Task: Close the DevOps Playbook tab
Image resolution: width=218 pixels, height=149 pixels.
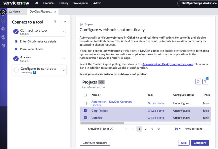Action: (x=55, y=12)
